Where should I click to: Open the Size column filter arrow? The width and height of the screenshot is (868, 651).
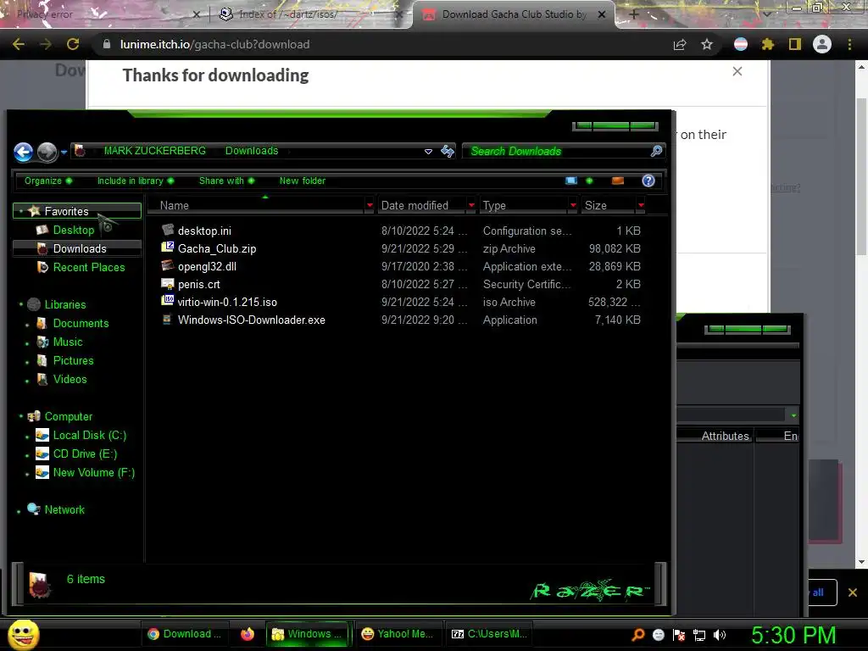(641, 205)
